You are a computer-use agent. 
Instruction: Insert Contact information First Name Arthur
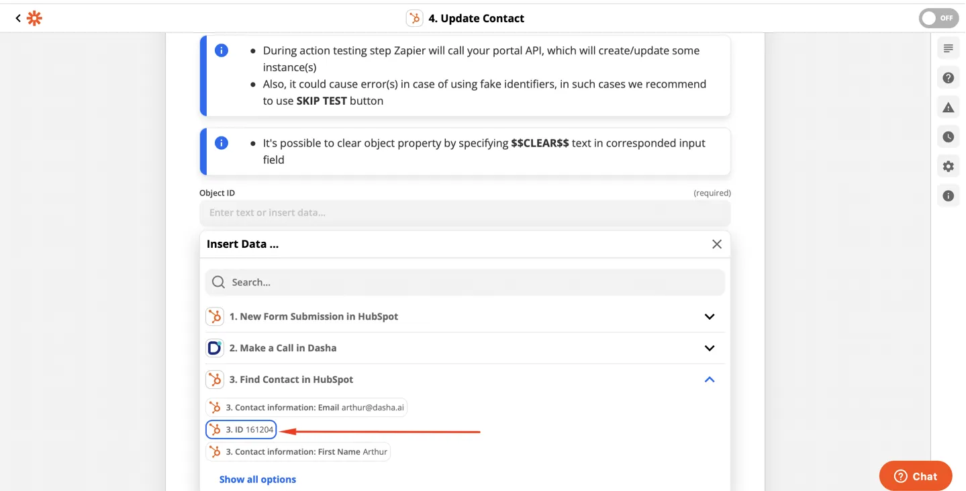(x=298, y=451)
